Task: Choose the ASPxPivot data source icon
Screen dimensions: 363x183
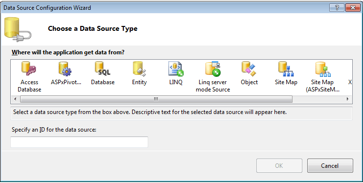Action: [x=65, y=69]
